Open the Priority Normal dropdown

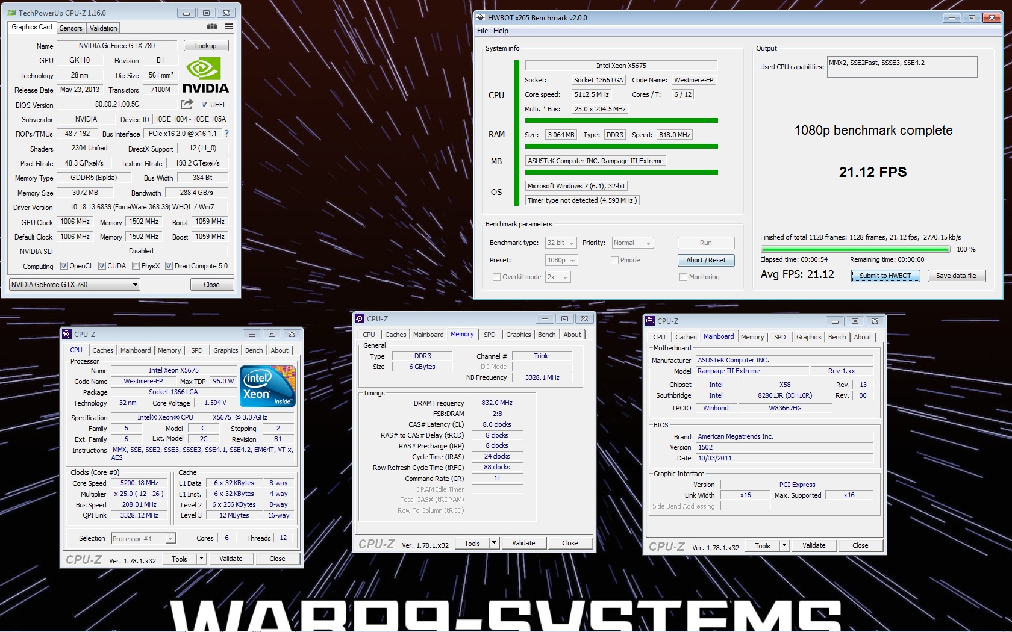pyautogui.click(x=632, y=243)
